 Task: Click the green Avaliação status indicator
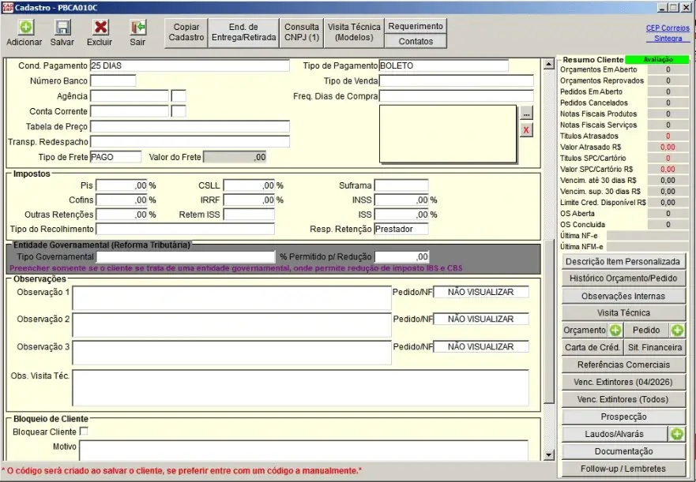pyautogui.click(x=657, y=59)
